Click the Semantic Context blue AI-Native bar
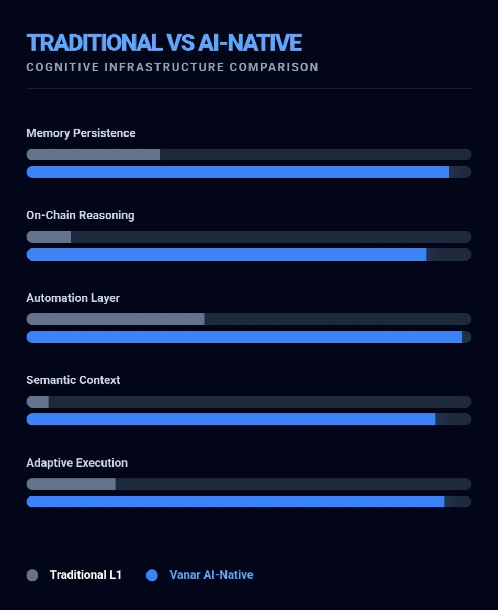This screenshot has width=498, height=610. (x=231, y=420)
